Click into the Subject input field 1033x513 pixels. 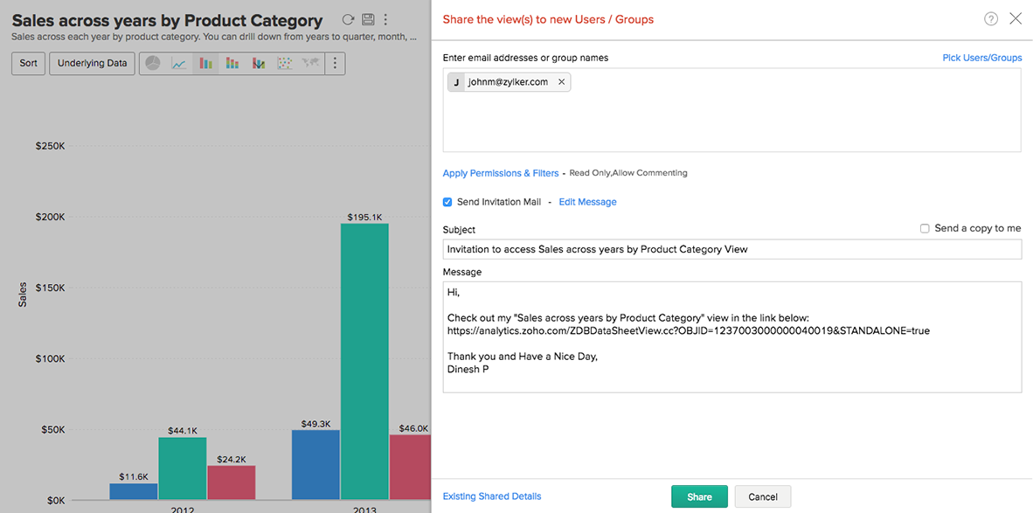[731, 249]
